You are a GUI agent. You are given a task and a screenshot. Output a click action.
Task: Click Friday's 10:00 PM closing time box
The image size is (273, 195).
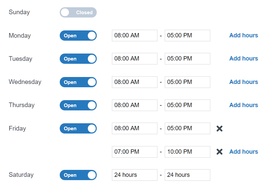tap(187, 152)
